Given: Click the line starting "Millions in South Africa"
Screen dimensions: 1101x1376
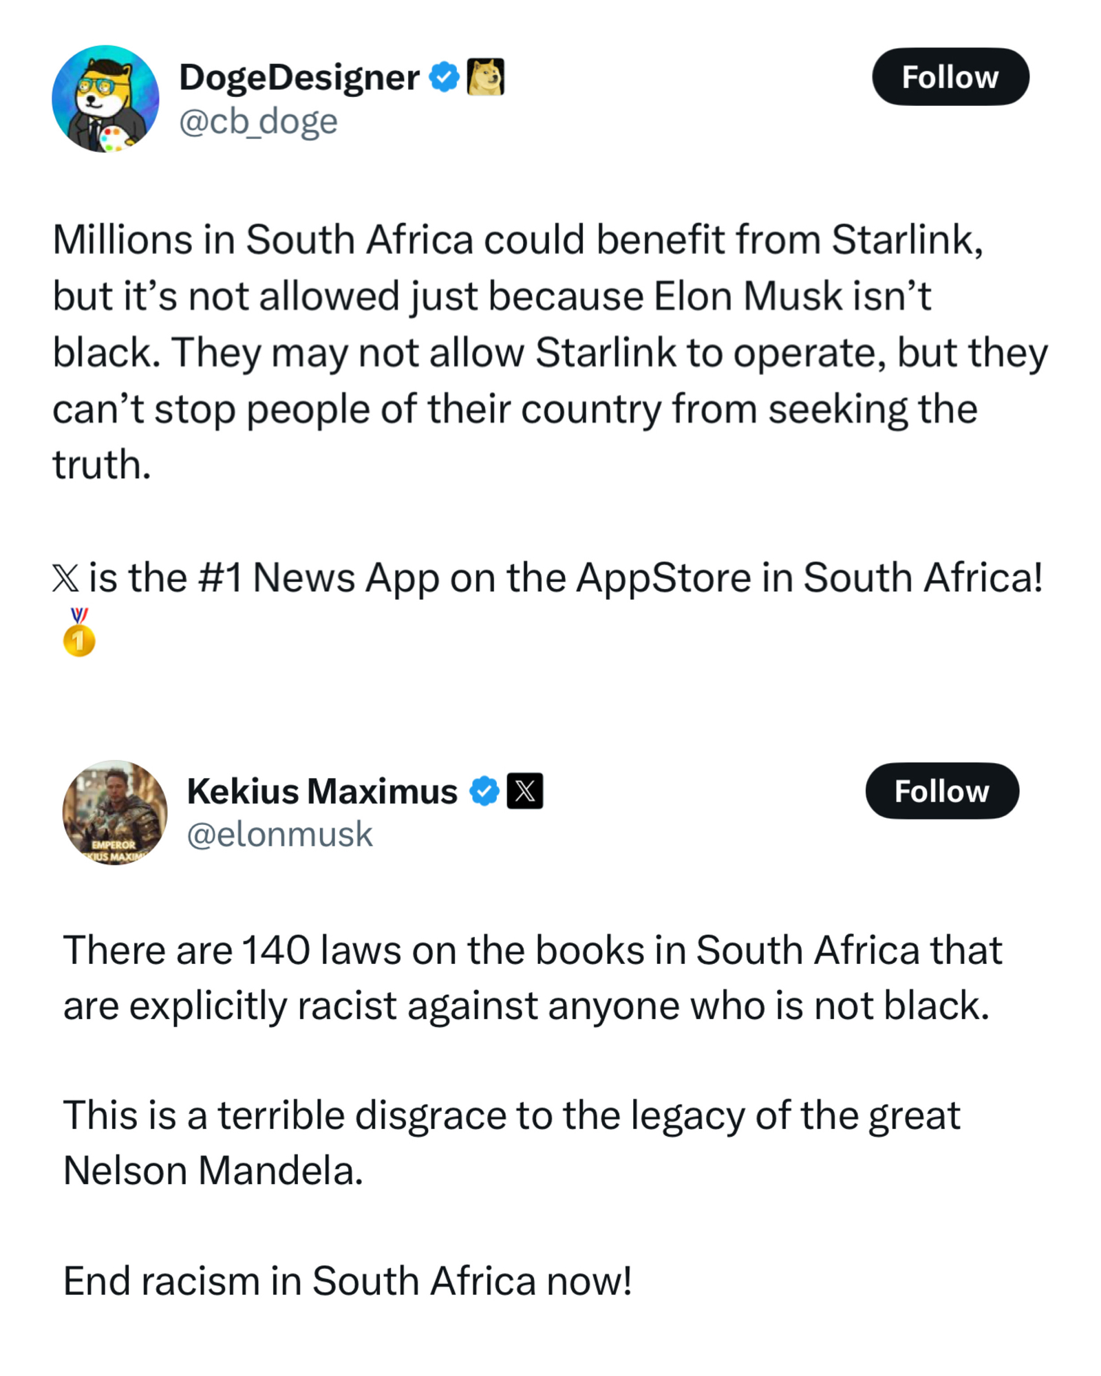Looking at the screenshot, I should pos(517,240).
